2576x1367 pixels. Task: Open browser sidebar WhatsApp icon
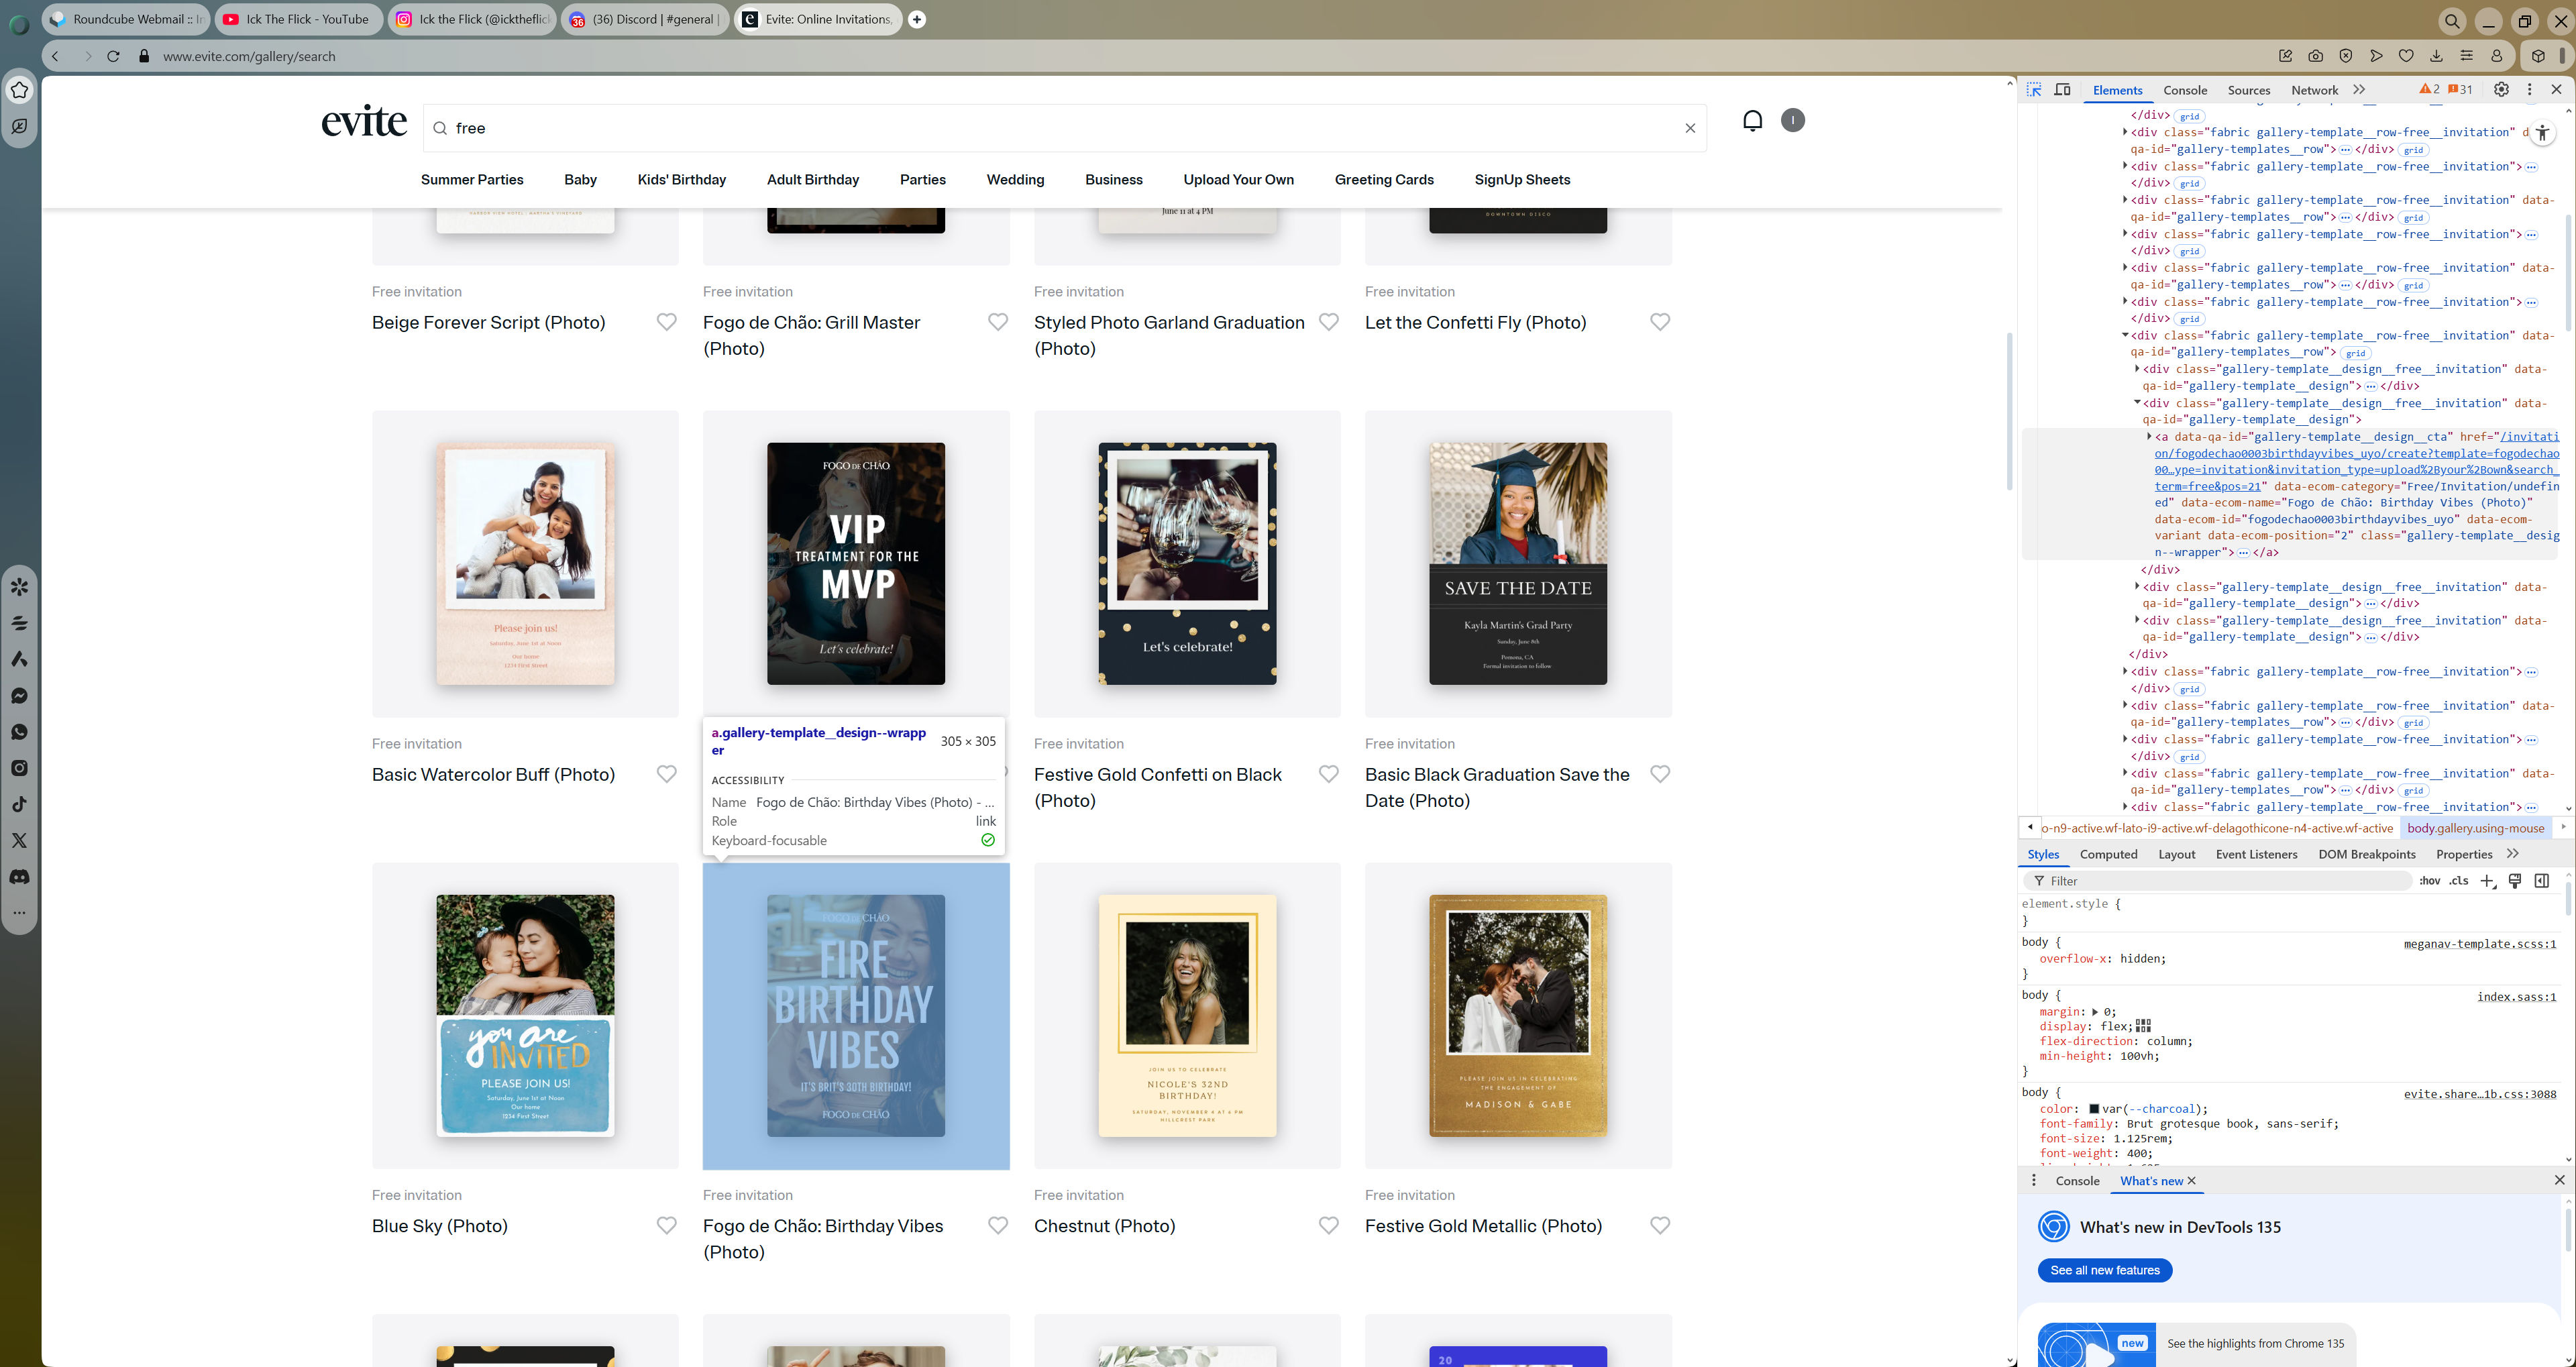[19, 732]
